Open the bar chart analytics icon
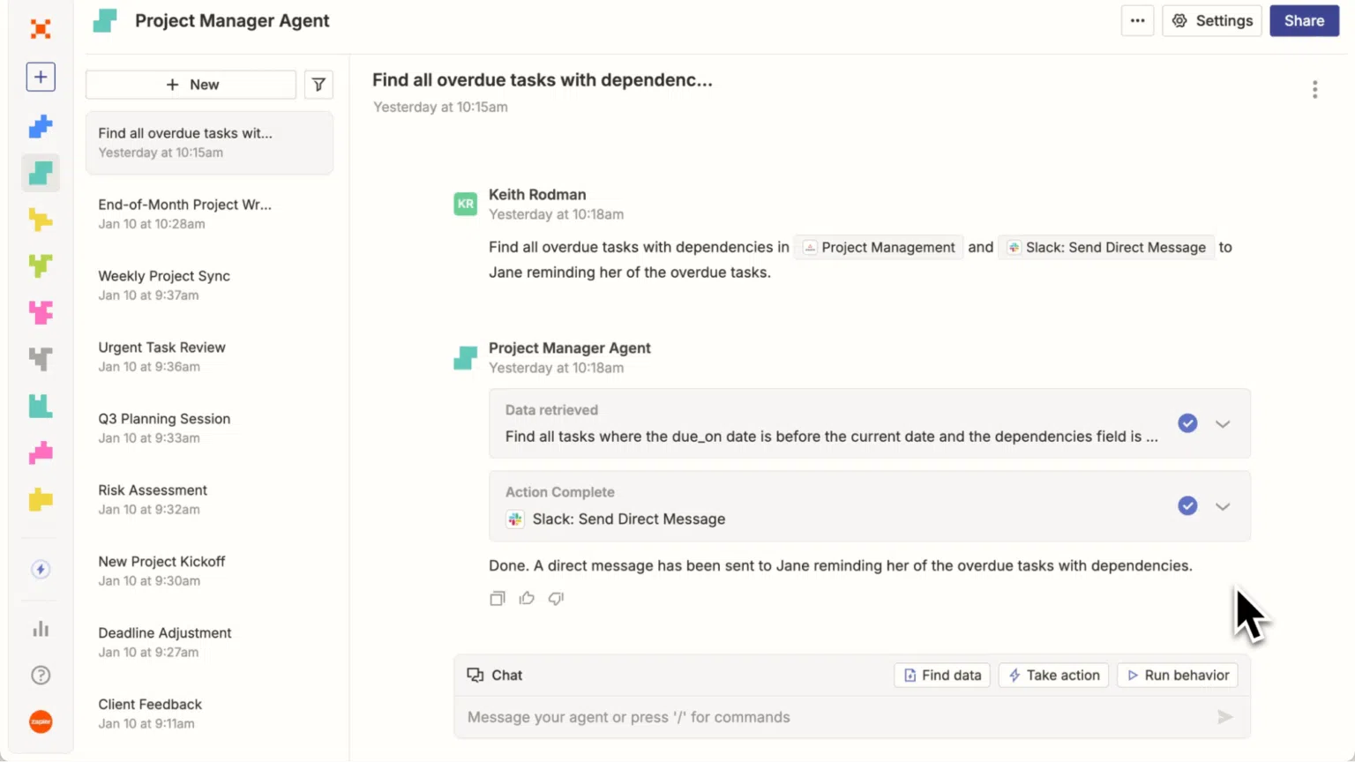 (41, 629)
